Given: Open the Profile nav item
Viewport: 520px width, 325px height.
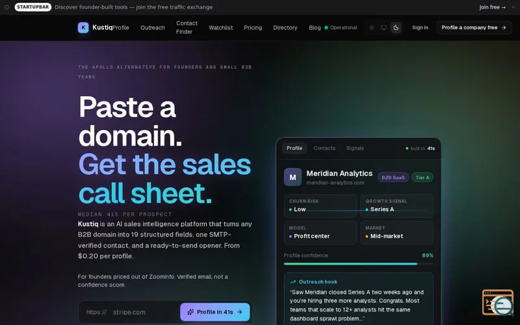Looking at the screenshot, I should click(121, 28).
